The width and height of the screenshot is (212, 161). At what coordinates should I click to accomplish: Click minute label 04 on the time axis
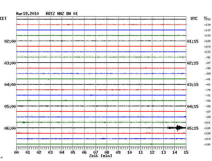click(x=62, y=153)
